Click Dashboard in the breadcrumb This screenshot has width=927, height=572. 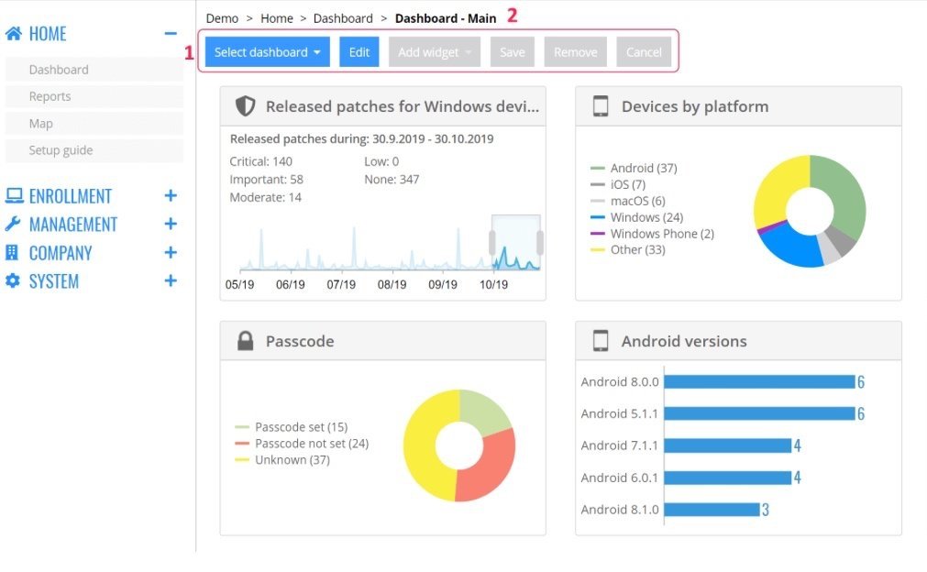pyautogui.click(x=343, y=18)
